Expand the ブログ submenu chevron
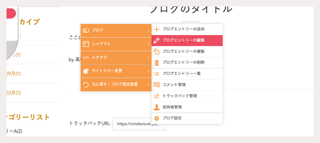 pyautogui.click(x=148, y=31)
